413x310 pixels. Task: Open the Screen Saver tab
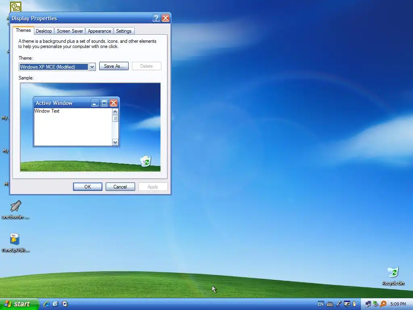[70, 31]
